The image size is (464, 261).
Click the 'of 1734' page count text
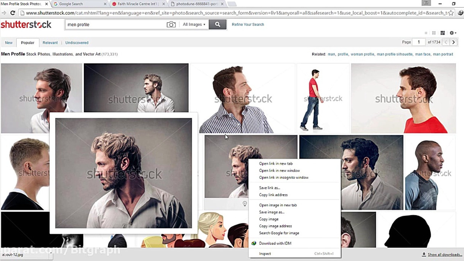click(x=434, y=42)
